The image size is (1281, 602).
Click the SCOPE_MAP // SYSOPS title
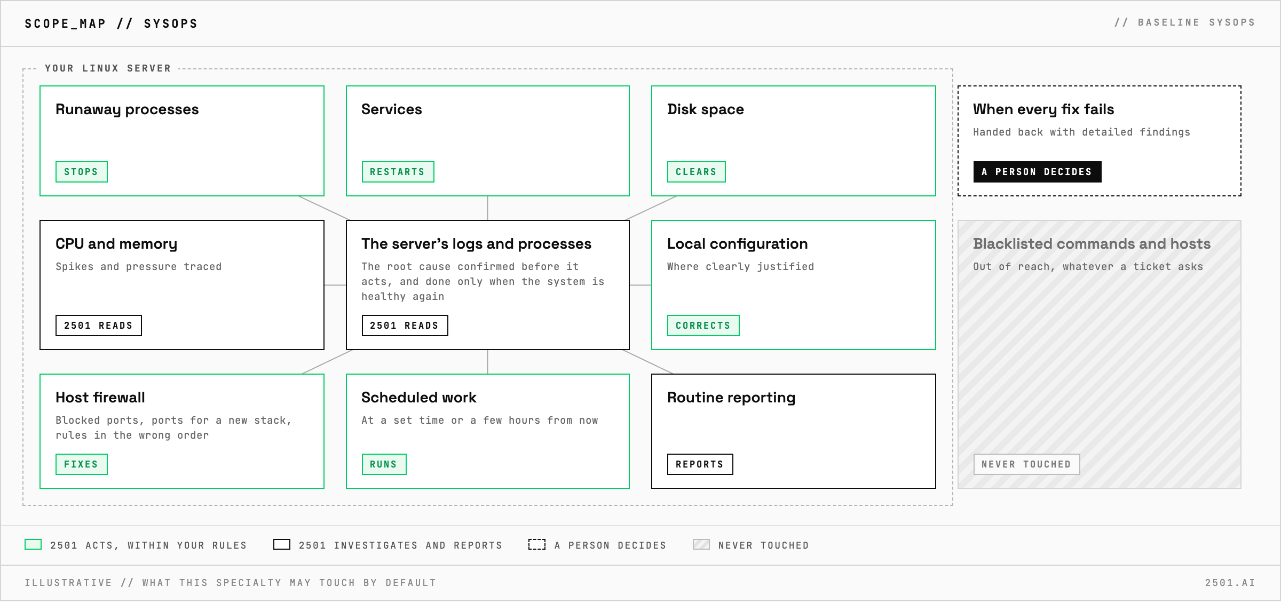coord(111,23)
